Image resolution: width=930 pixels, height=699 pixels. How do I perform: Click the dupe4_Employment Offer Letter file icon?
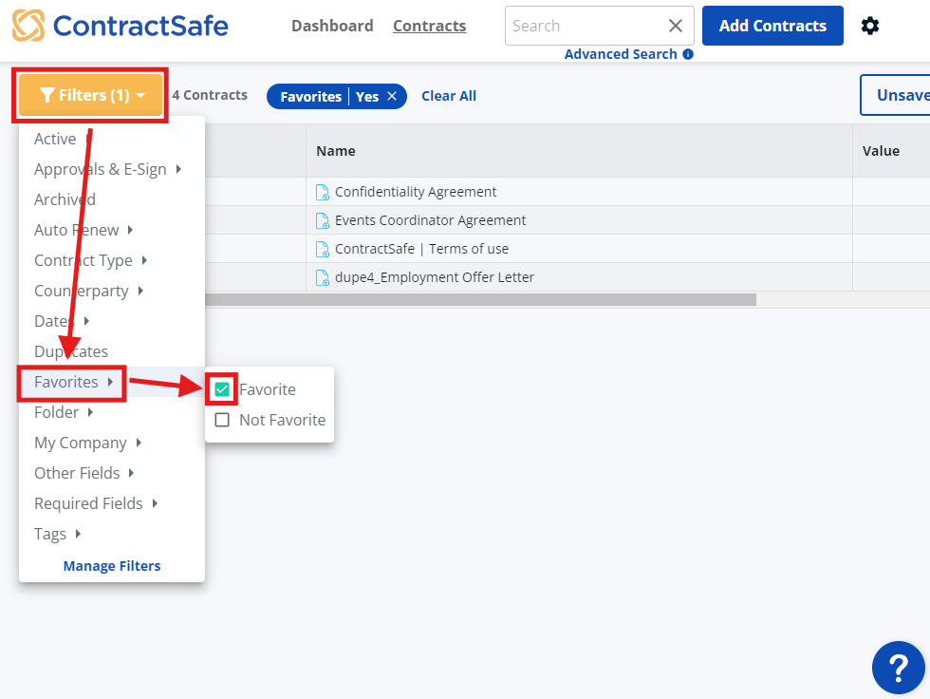tap(323, 277)
